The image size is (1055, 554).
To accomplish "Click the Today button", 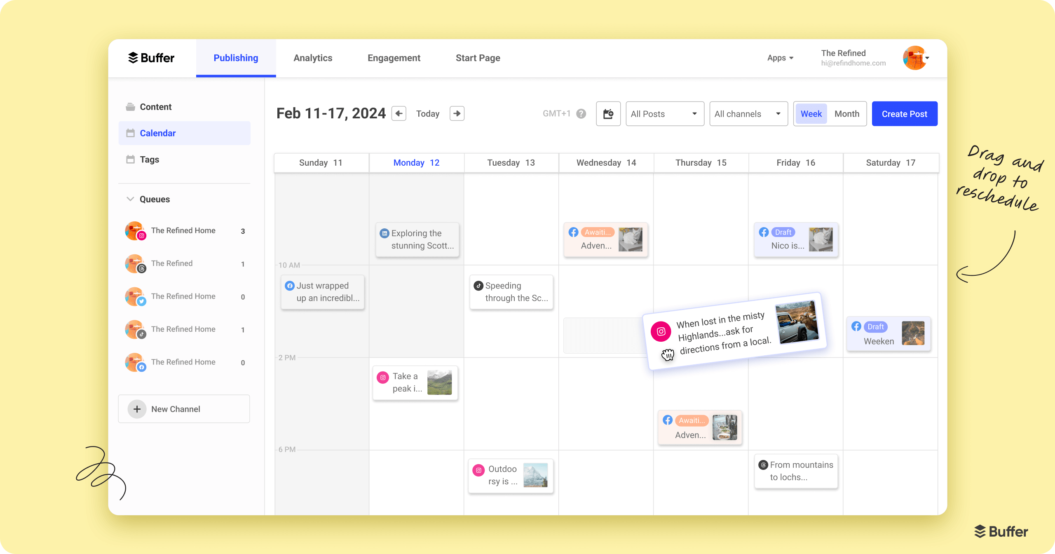I will (428, 113).
